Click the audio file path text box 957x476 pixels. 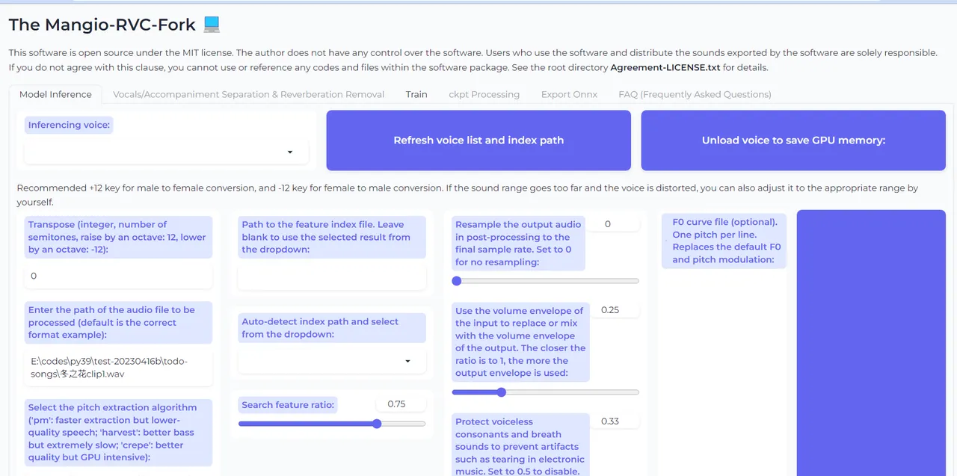tap(118, 368)
